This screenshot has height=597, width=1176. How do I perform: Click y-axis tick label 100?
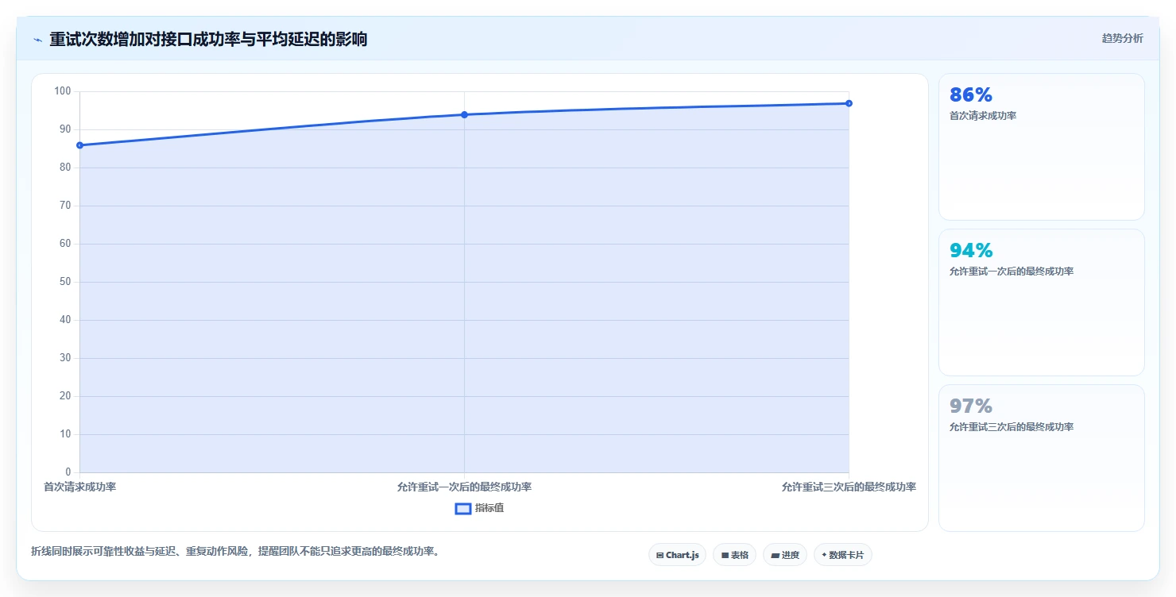click(x=63, y=91)
